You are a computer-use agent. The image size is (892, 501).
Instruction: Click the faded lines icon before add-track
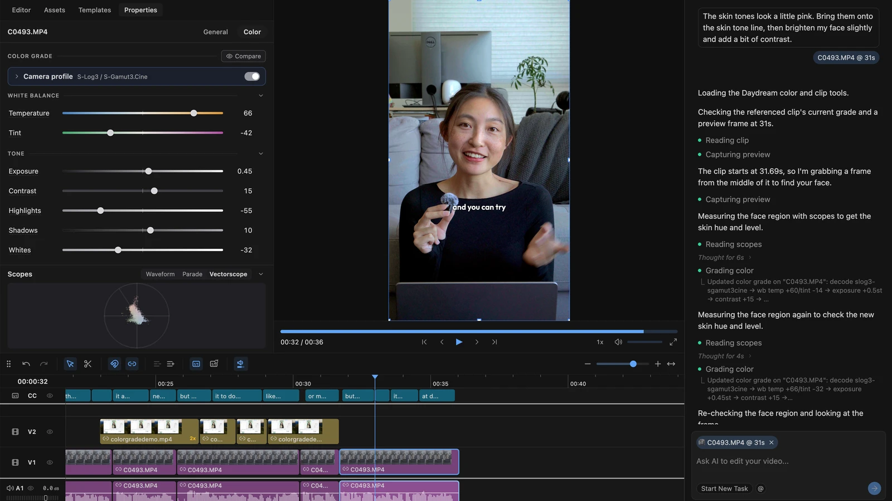click(157, 364)
